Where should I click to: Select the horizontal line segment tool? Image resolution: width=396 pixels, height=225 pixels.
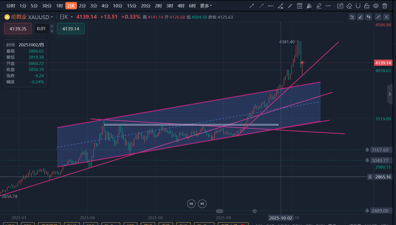271,6
